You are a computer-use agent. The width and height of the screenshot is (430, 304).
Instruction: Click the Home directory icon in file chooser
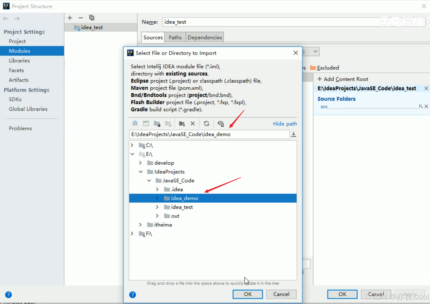(x=135, y=123)
